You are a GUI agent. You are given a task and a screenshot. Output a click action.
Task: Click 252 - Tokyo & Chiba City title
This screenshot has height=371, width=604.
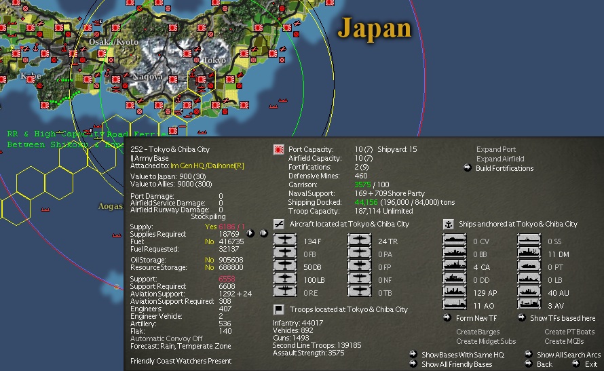click(170, 149)
